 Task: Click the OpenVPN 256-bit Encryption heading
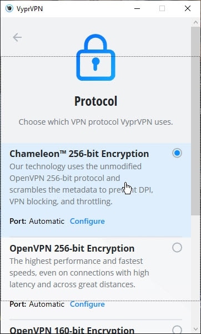click(72, 248)
